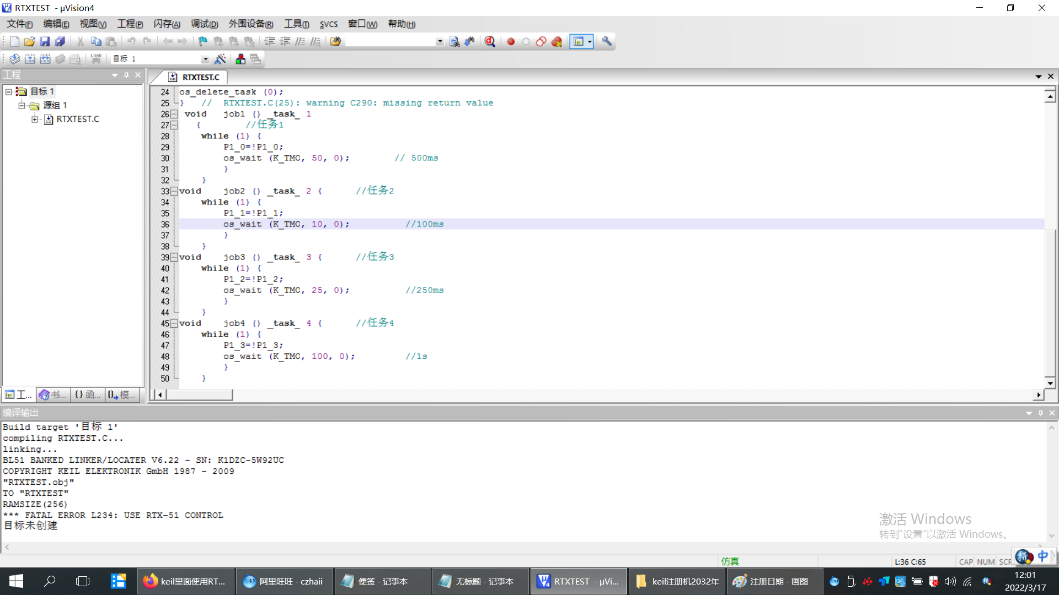Select RTXTEST.C in the project tree

78,119
